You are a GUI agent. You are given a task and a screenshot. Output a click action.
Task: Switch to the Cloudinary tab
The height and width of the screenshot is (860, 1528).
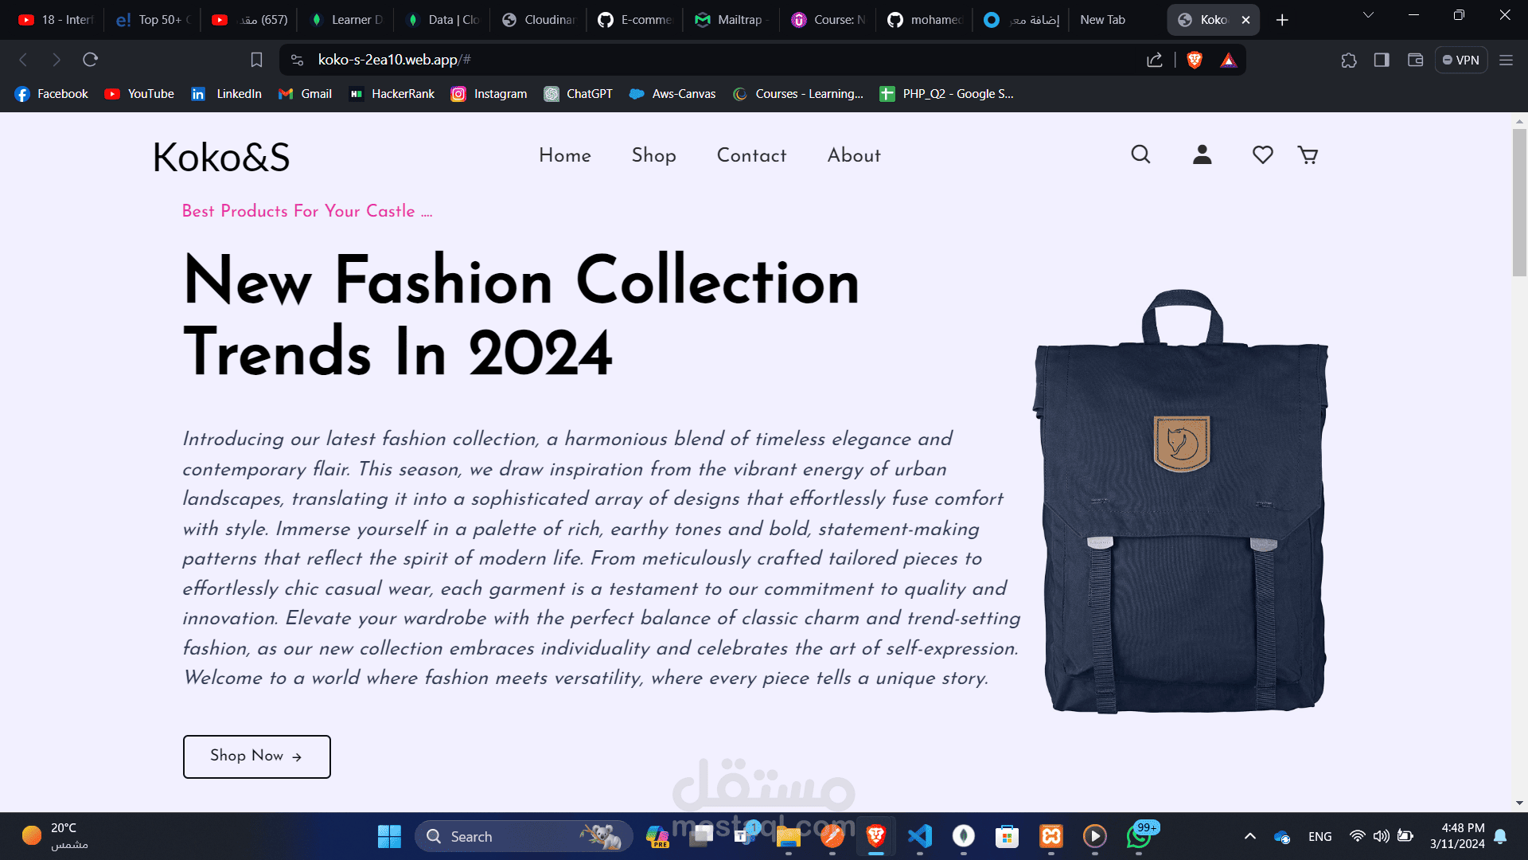point(538,20)
